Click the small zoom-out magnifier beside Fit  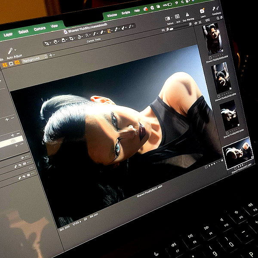168,29
